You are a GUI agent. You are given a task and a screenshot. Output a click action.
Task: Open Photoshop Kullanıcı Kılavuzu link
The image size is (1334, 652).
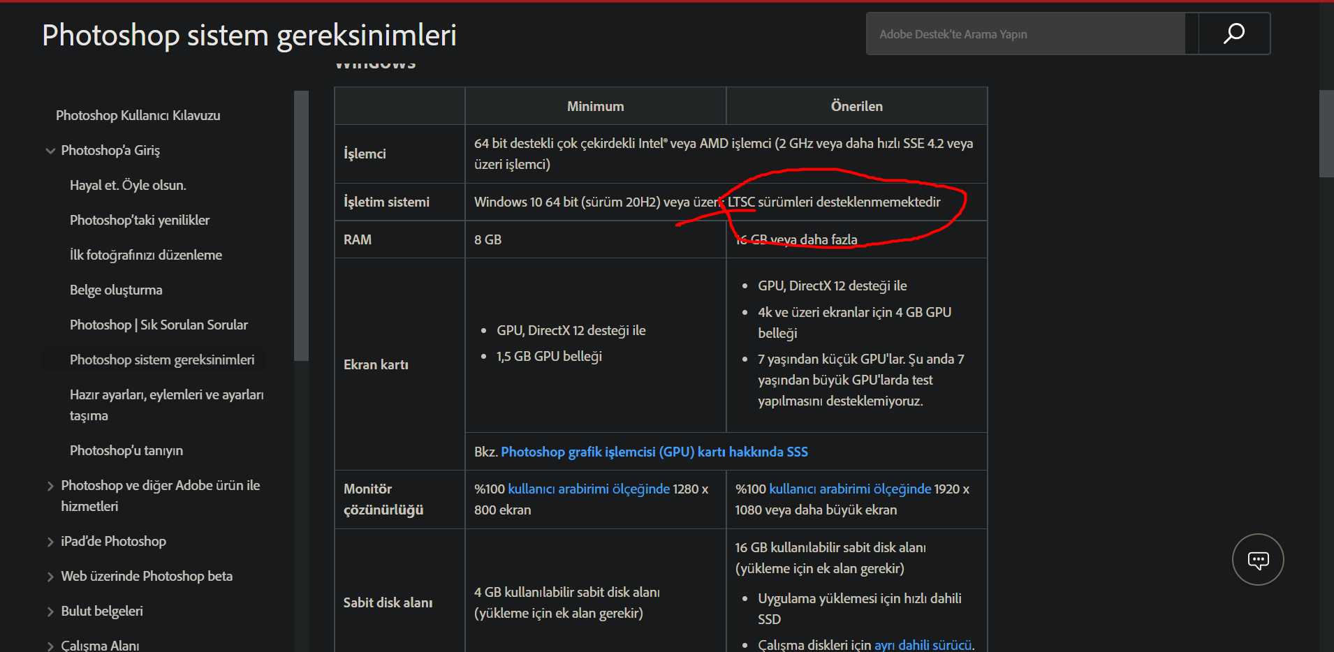(138, 115)
